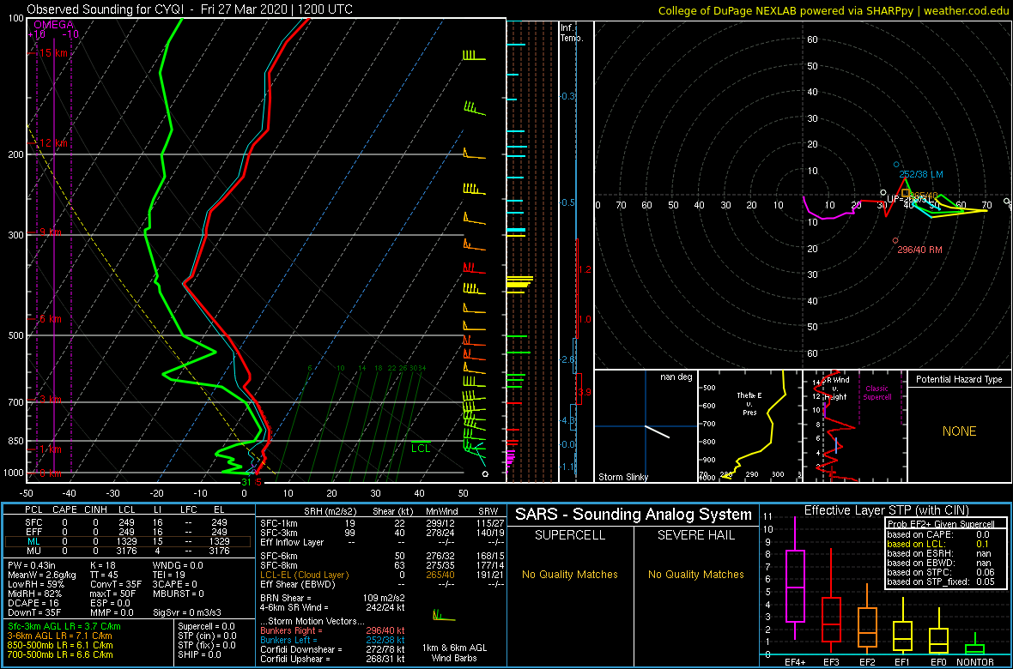The width and height of the screenshot is (1013, 669).
Task: Click the magenta EF4+ box plot
Action: [794, 587]
